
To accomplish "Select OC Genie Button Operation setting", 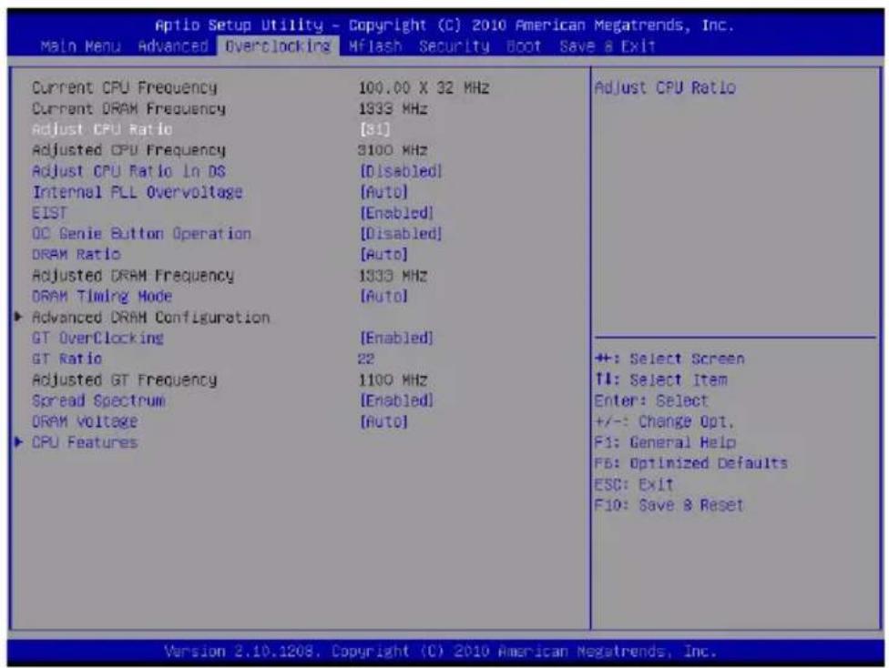I will [141, 234].
